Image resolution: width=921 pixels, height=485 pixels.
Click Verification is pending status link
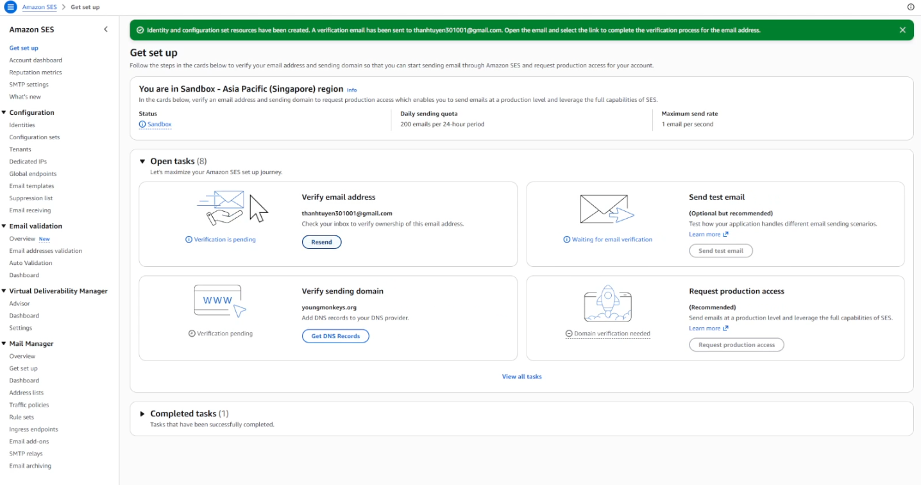coord(221,239)
